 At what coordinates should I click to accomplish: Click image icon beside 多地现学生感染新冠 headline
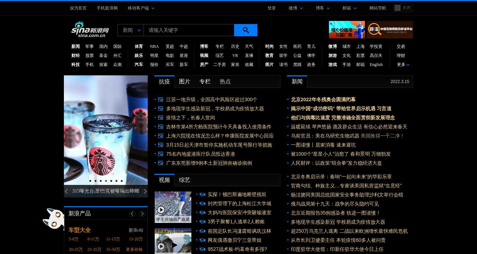click(161, 109)
